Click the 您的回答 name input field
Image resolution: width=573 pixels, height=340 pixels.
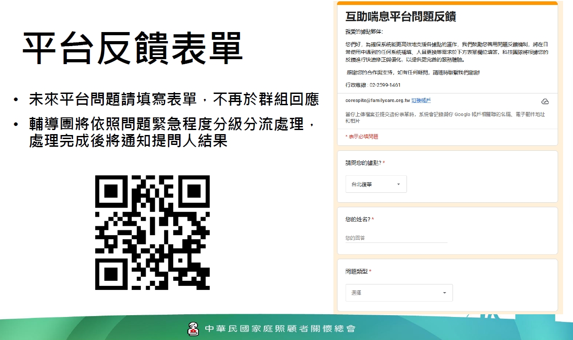tap(396, 238)
